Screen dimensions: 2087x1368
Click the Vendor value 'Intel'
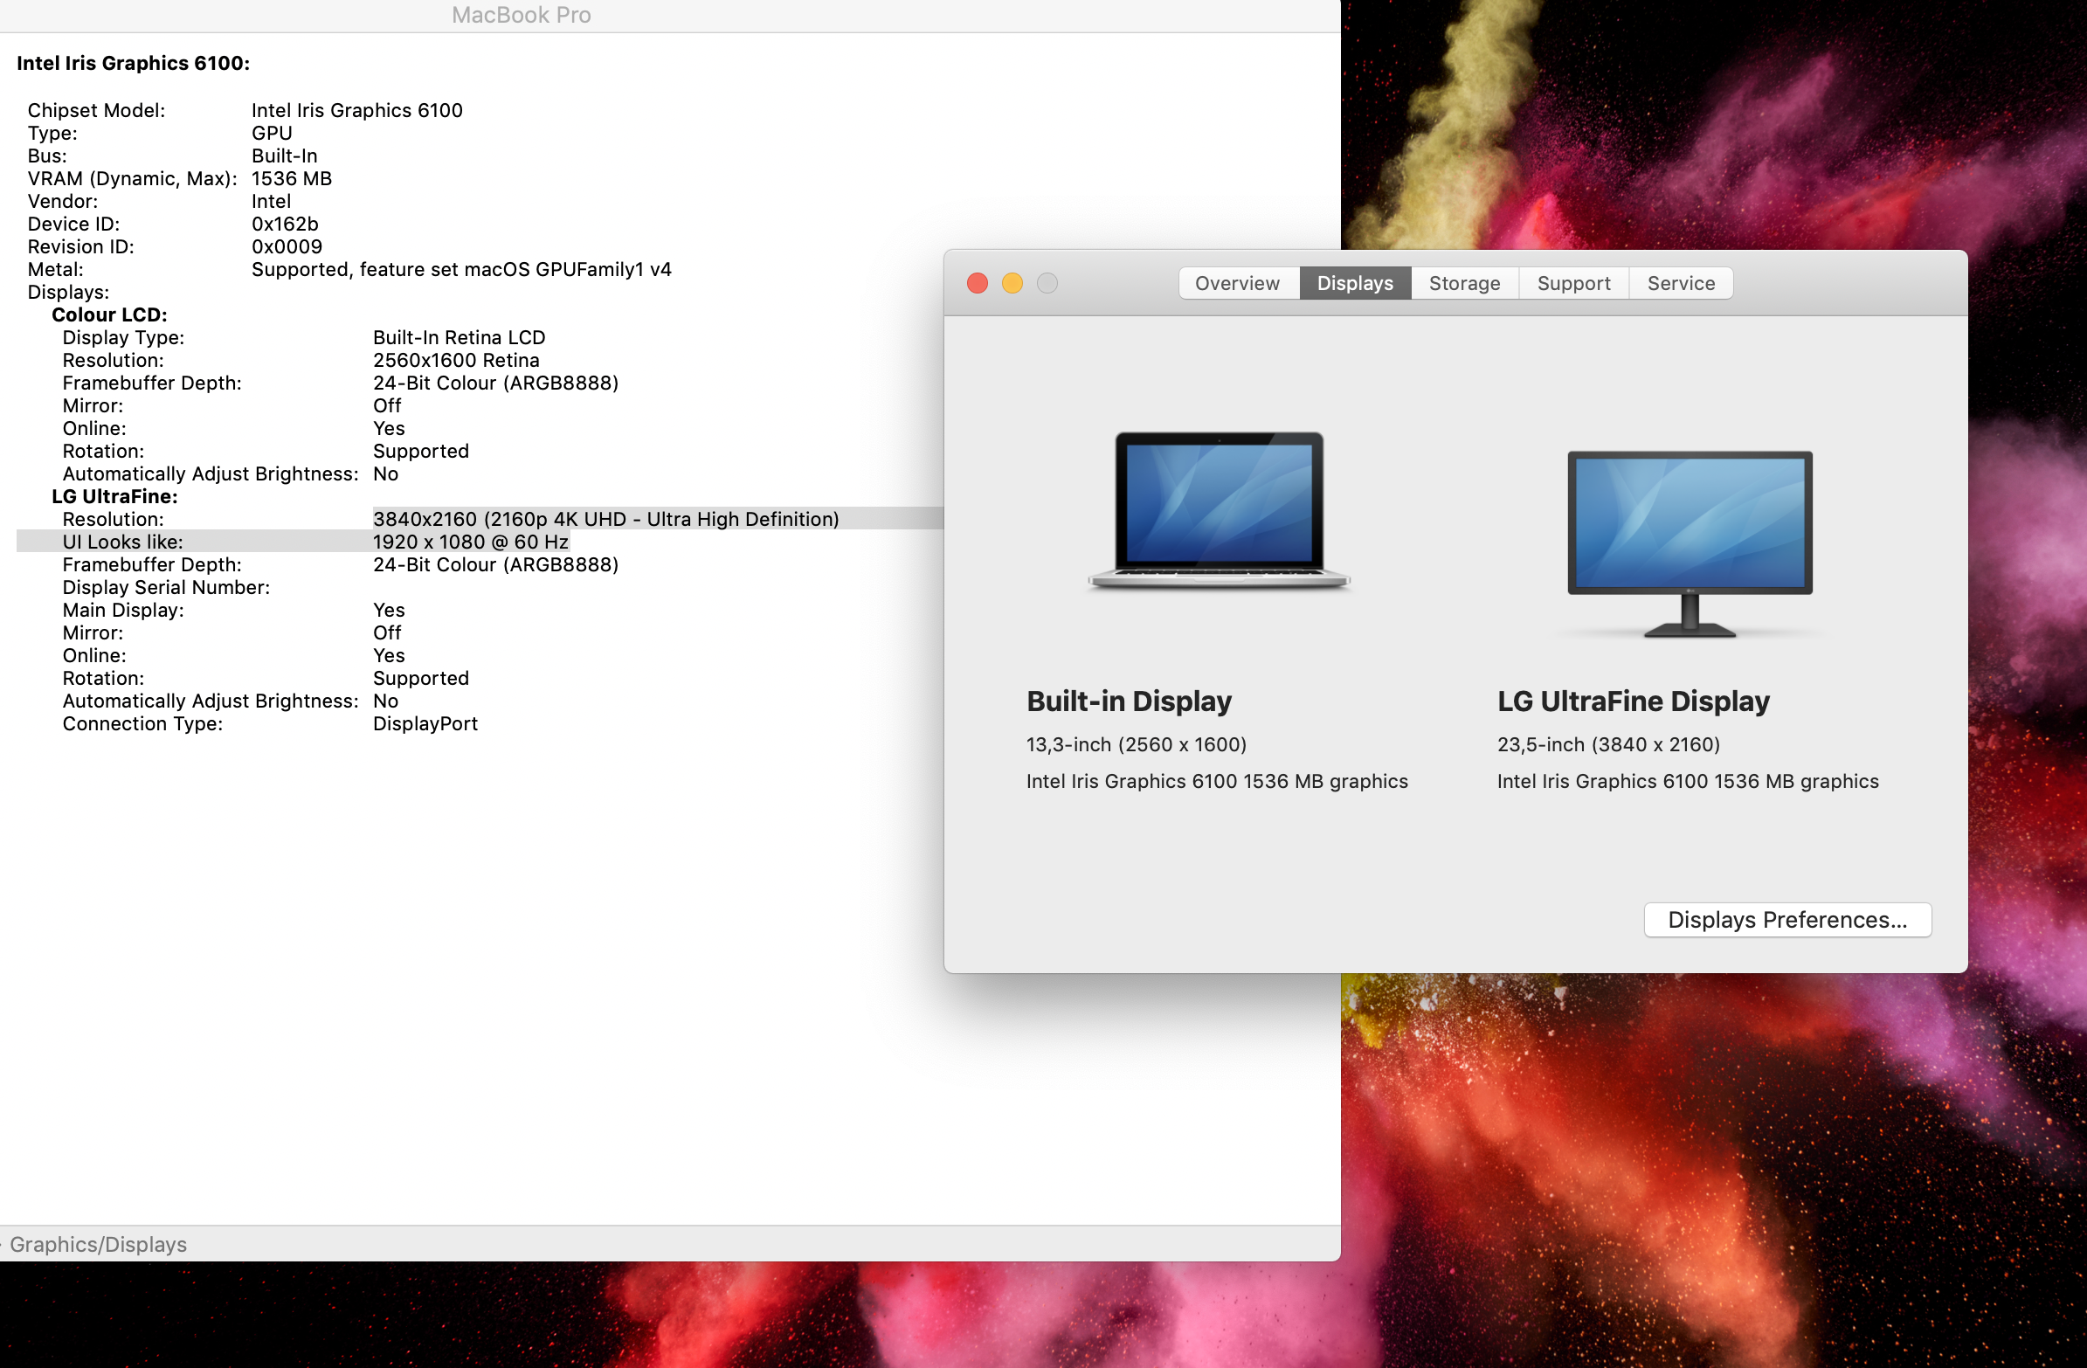(x=271, y=202)
